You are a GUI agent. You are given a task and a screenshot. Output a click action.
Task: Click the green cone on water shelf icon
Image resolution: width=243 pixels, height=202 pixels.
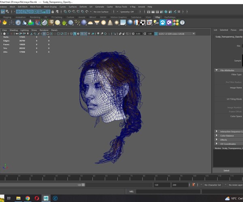31,23
